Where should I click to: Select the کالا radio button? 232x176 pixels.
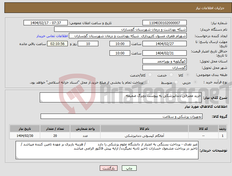pos(188,75)
